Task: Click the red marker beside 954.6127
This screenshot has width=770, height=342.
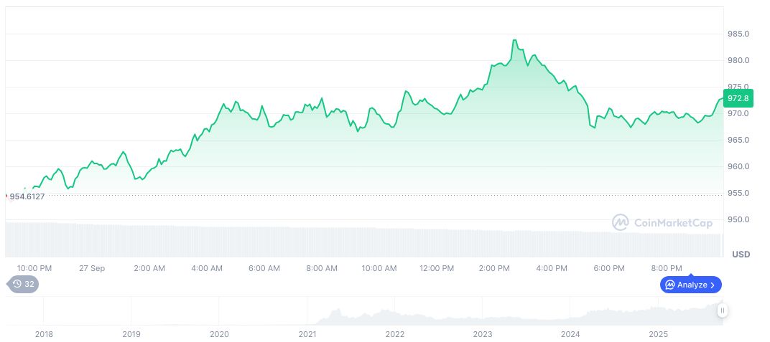Action: 7,196
